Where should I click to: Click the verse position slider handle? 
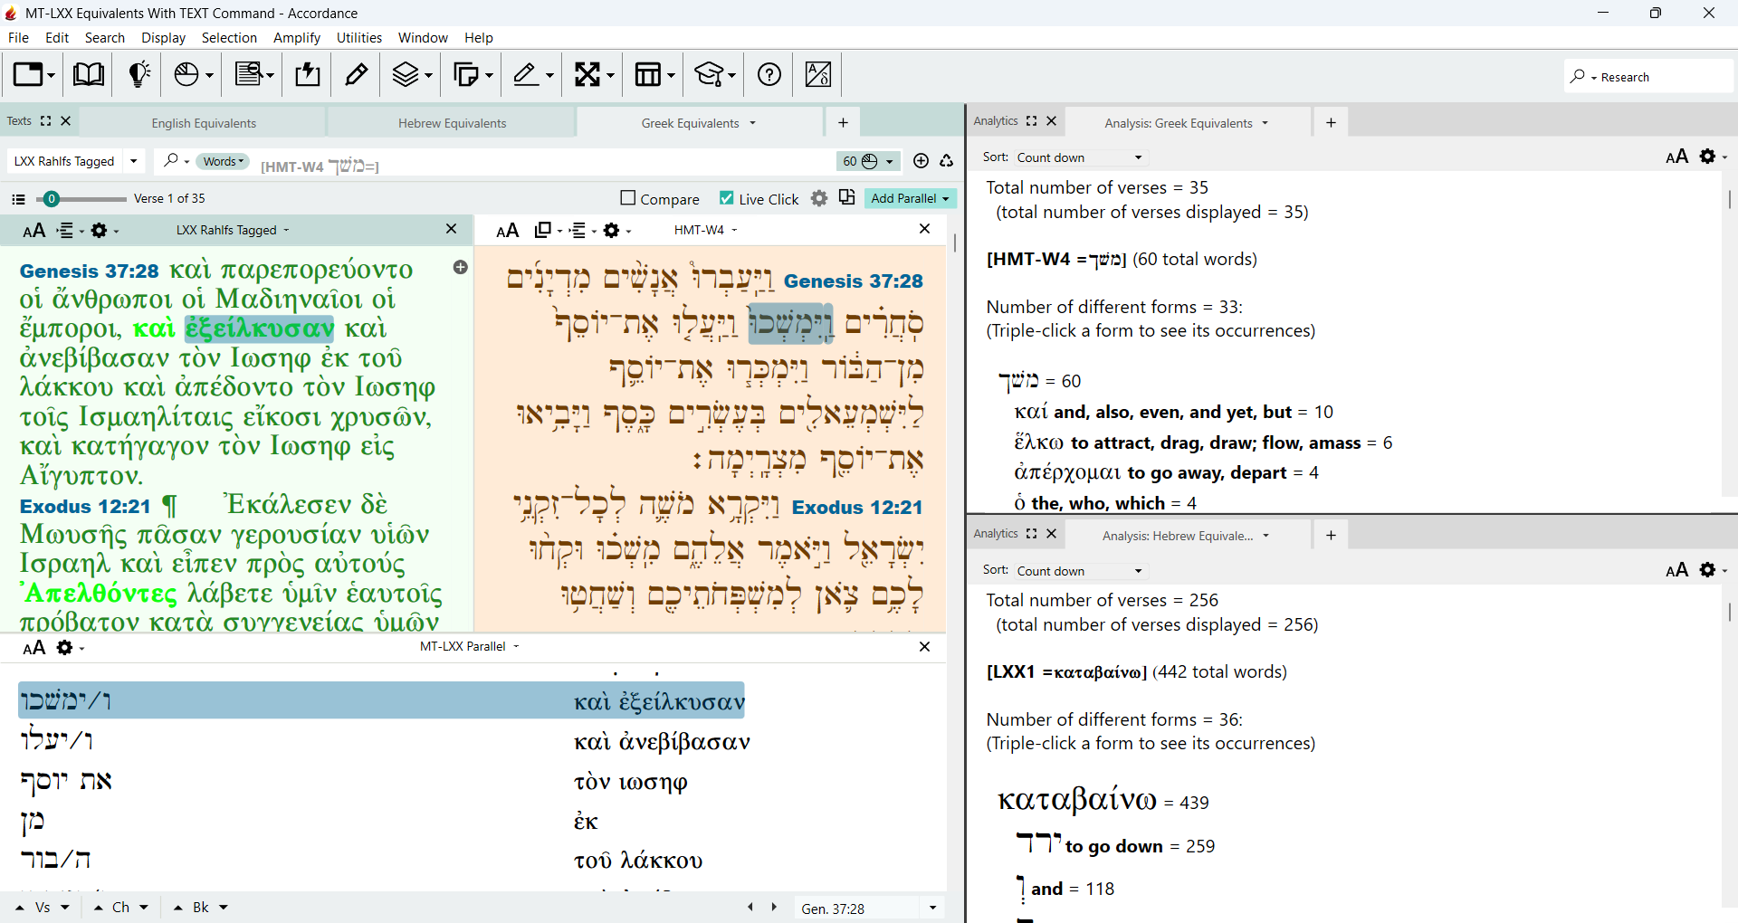coord(52,198)
